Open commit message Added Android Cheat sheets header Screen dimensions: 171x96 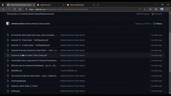coord(38,24)
